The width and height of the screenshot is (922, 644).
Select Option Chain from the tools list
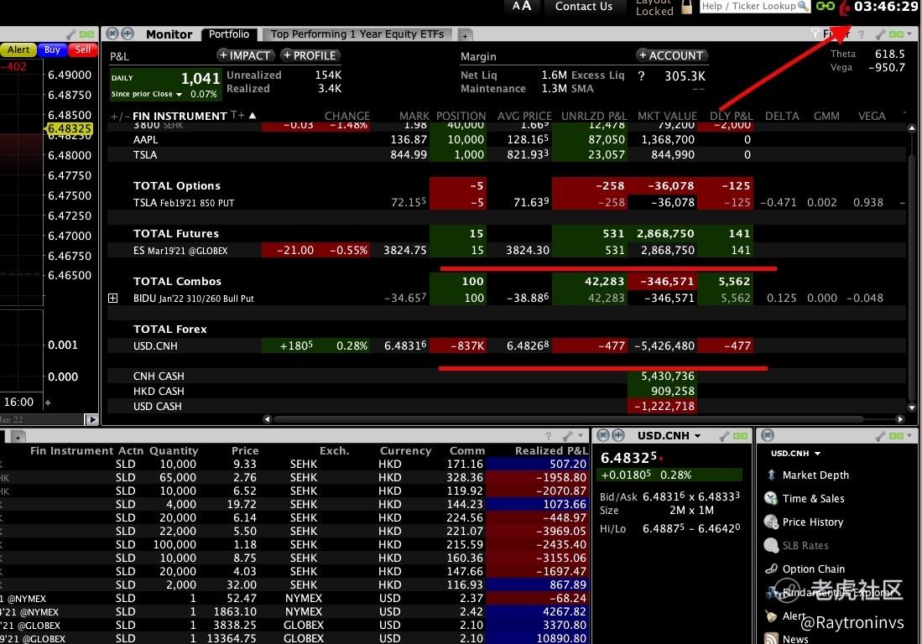813,569
